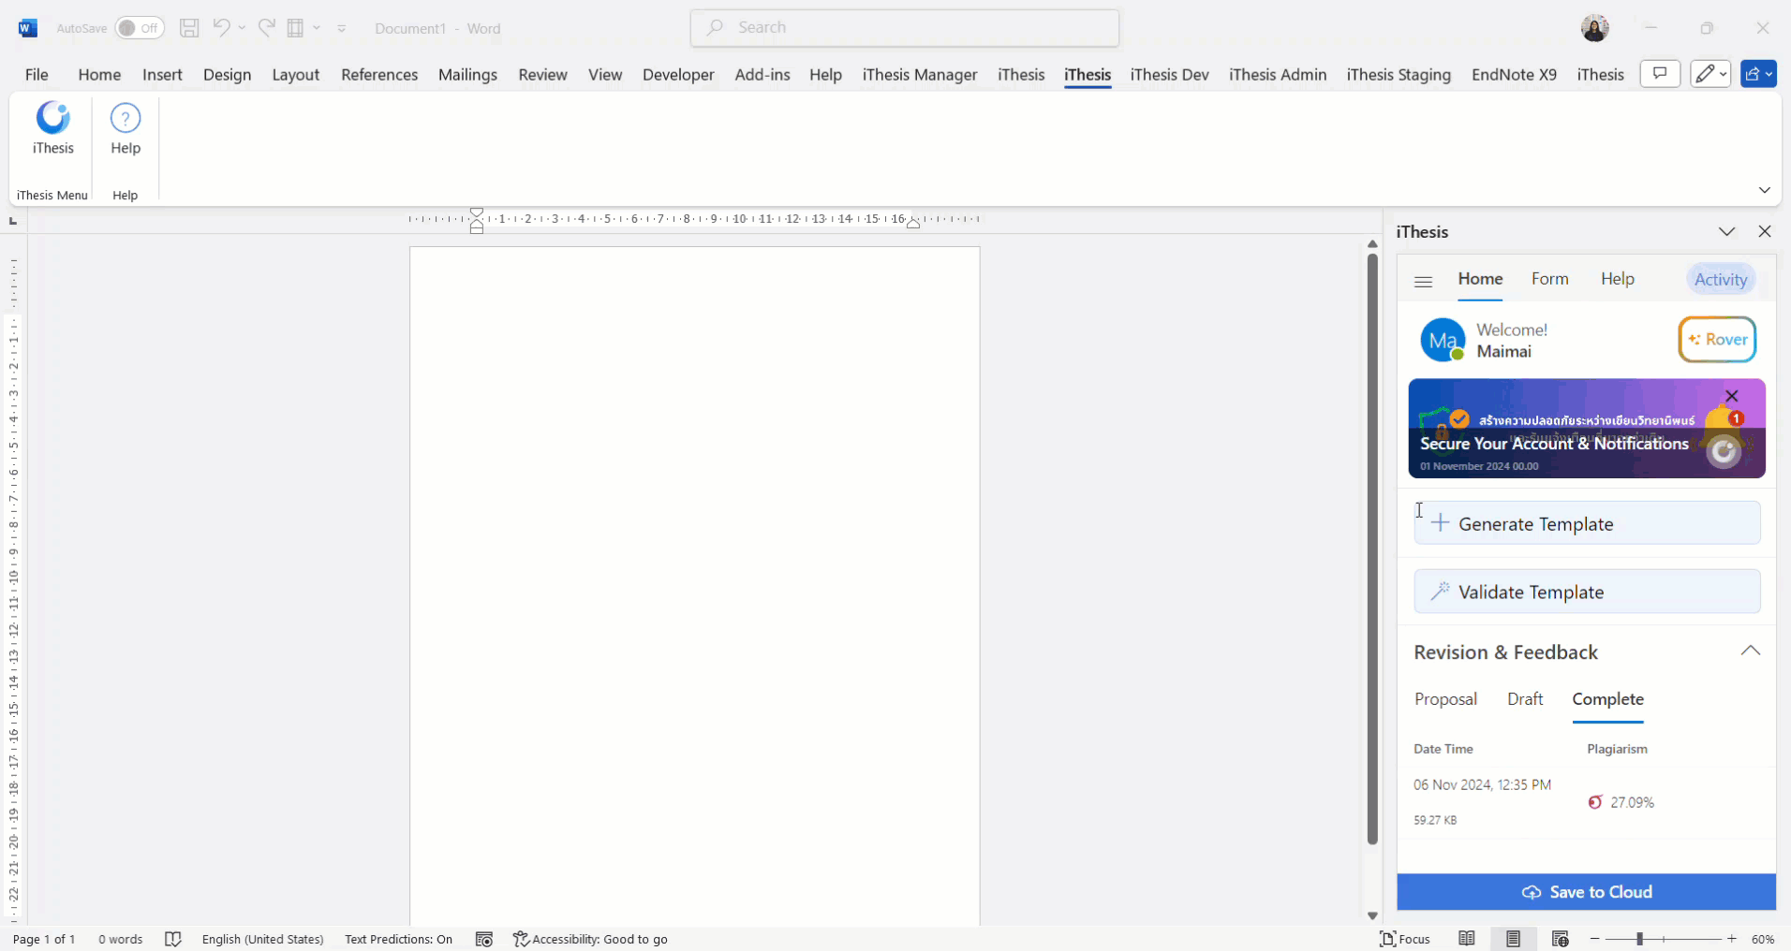Open the Activity tab in iThesis pane
Screen dimensions: 1791x951
point(1721,279)
